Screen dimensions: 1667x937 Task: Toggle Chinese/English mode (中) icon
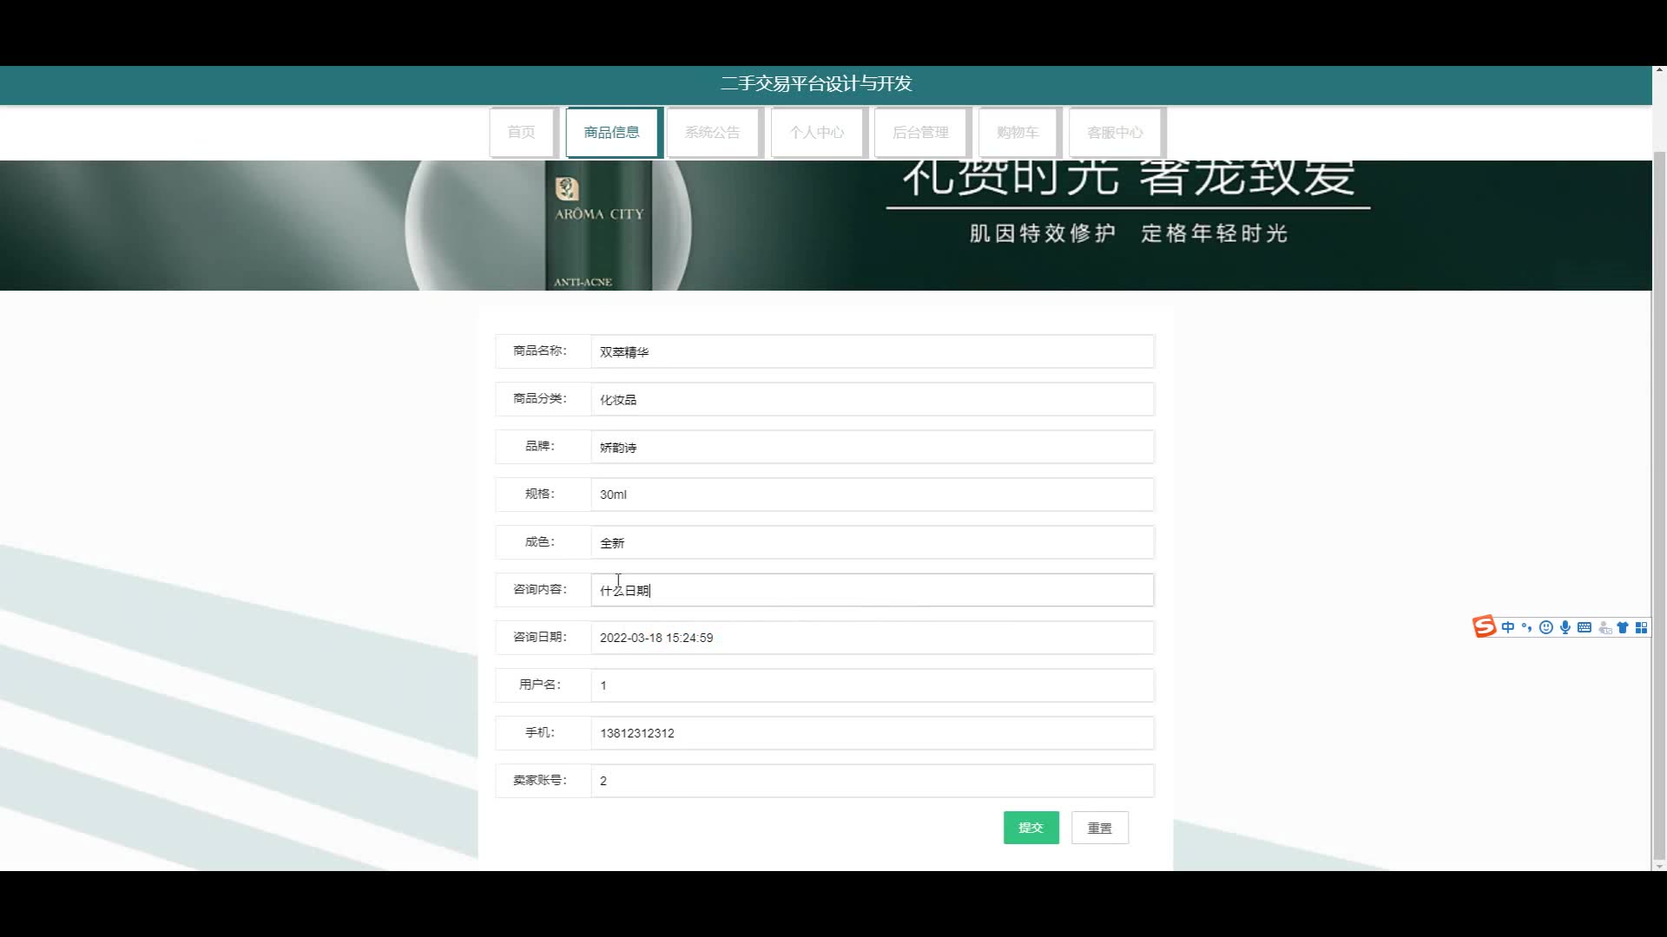coord(1508,627)
